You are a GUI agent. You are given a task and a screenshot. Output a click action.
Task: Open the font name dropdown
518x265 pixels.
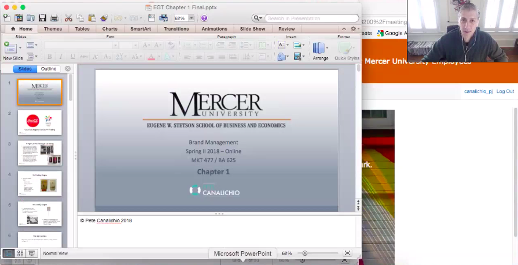[x=115, y=45]
